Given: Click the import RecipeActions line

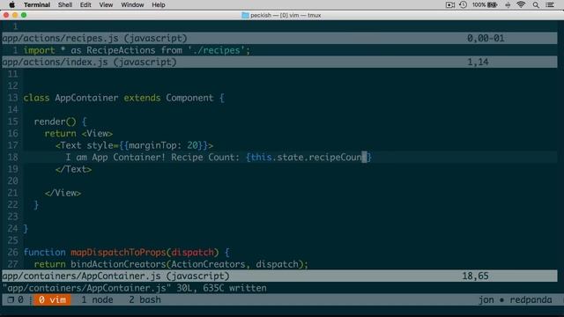Looking at the screenshot, I should [137, 50].
